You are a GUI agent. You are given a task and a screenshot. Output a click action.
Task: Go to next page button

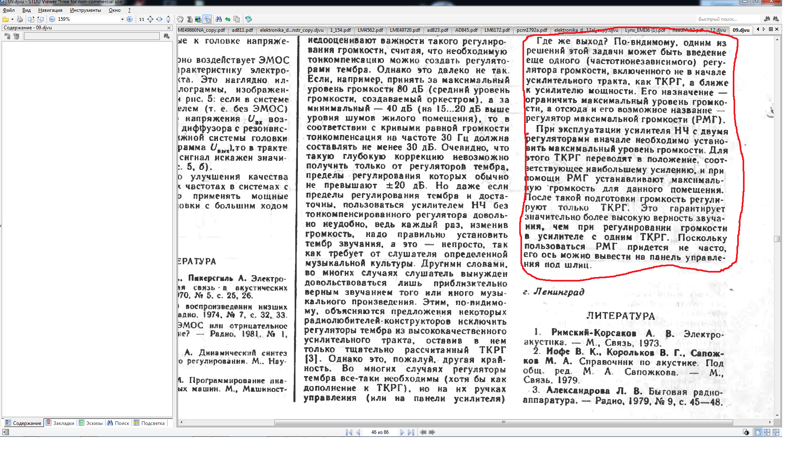click(402, 432)
